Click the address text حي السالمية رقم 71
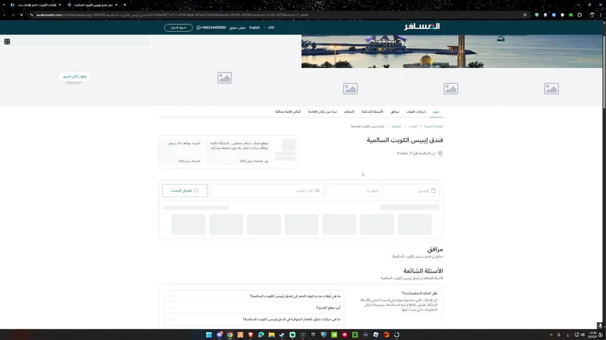This screenshot has height=340, width=606. (x=417, y=153)
